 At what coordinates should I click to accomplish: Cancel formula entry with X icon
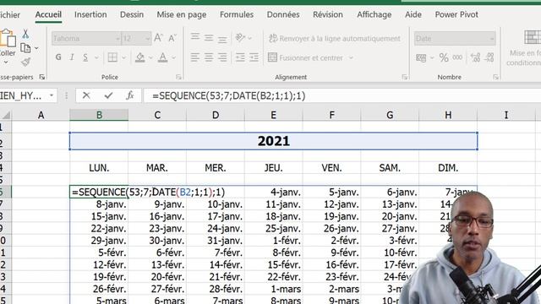[x=86, y=95]
